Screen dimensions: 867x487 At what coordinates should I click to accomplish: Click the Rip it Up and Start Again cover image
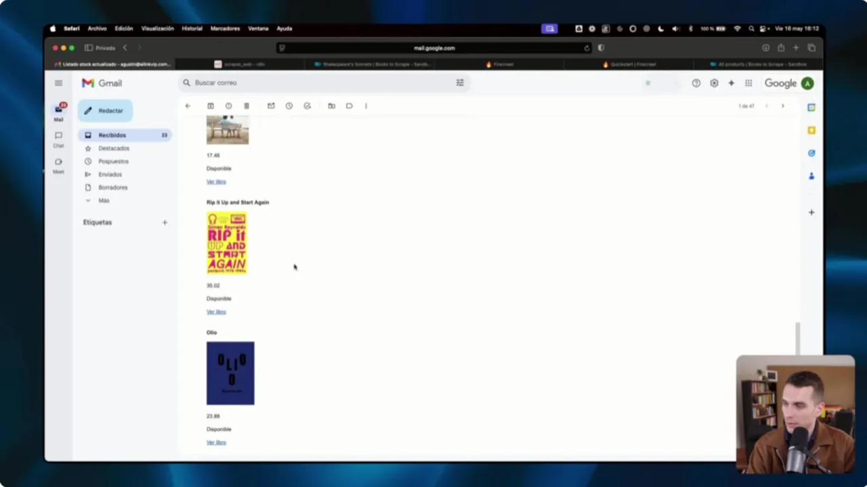(x=227, y=243)
